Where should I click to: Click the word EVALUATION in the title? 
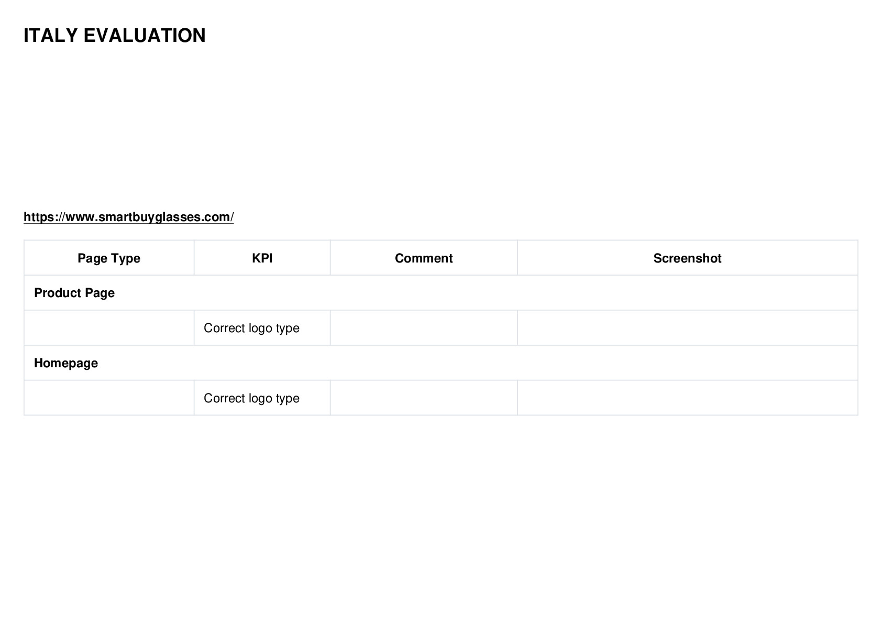tap(145, 36)
